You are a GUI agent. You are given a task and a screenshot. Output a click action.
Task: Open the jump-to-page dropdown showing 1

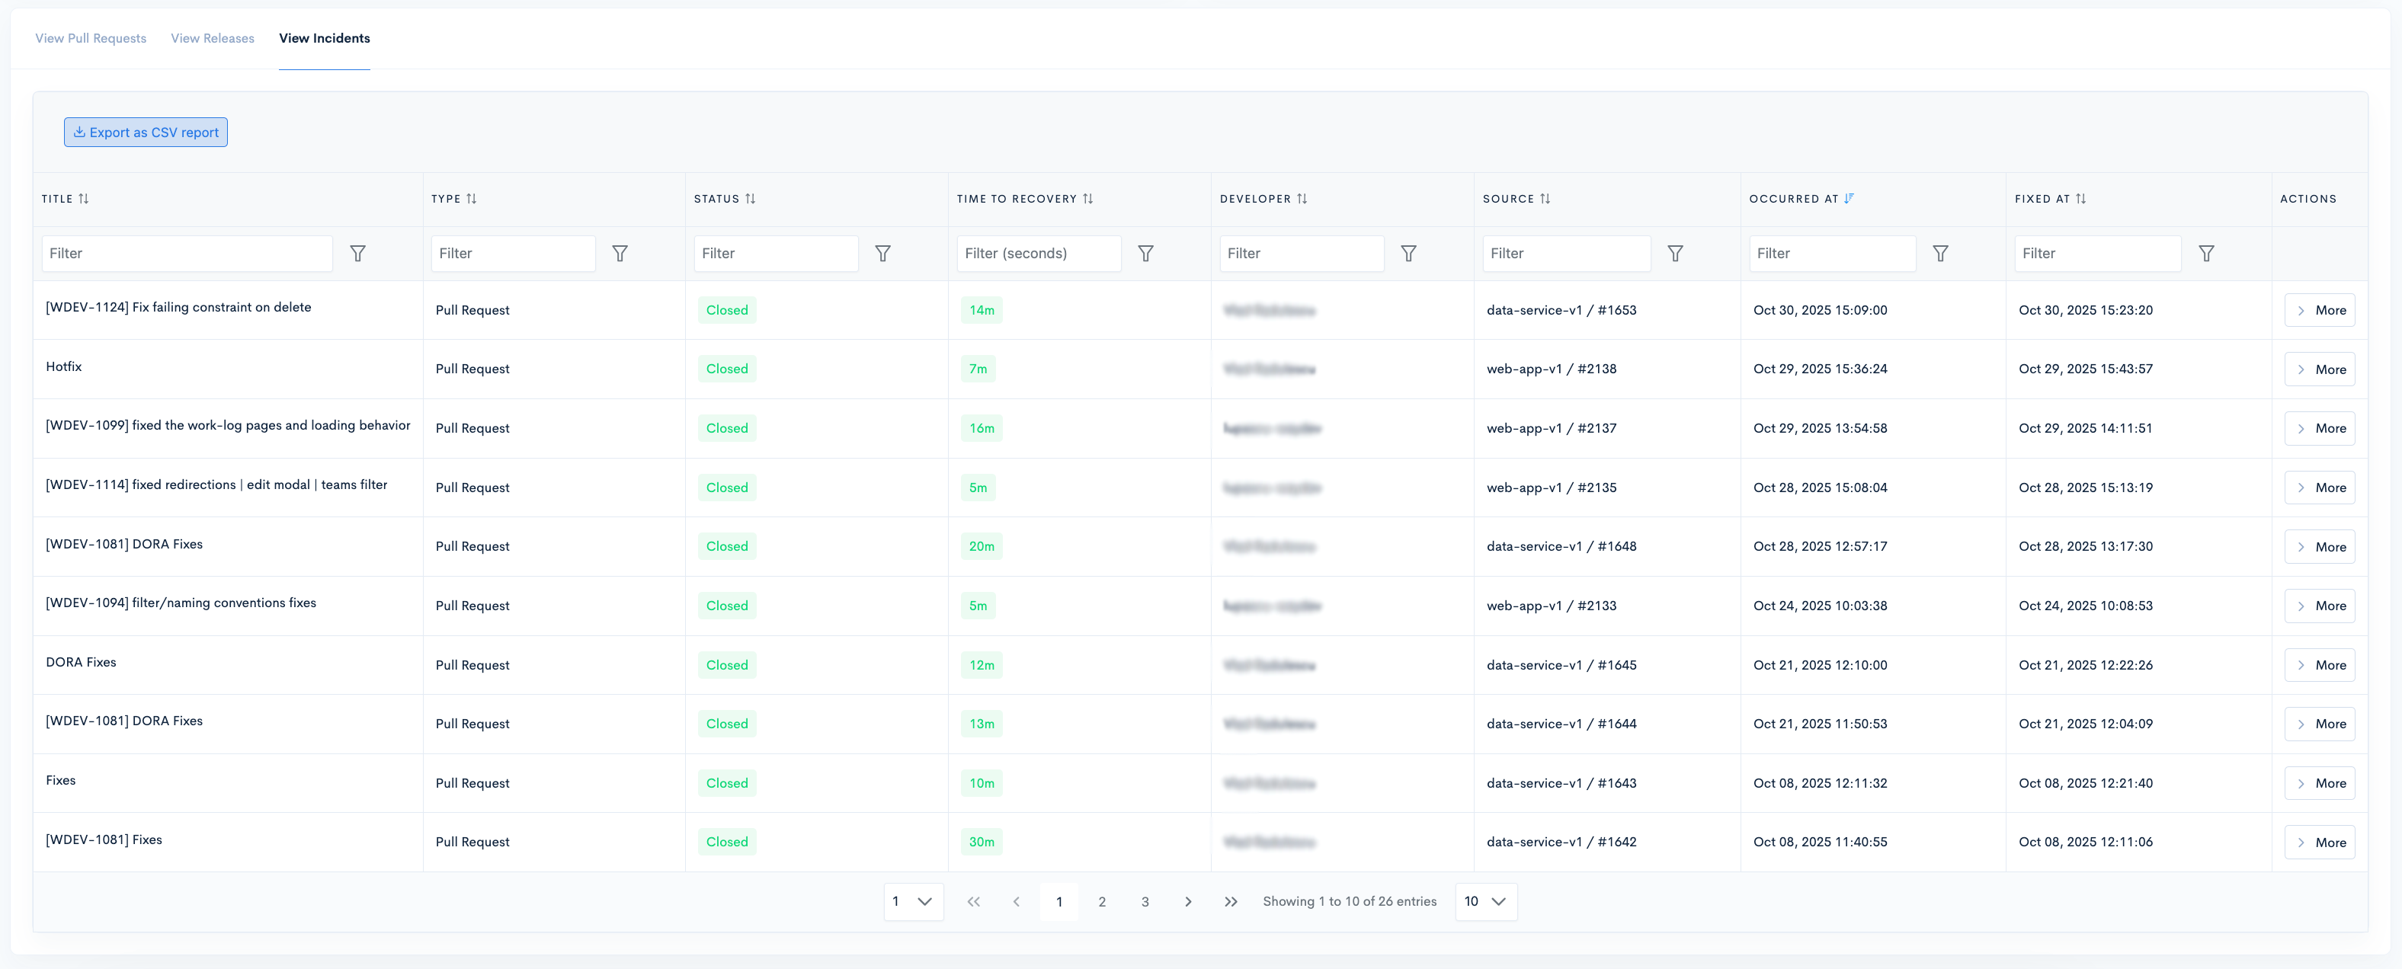tap(913, 901)
